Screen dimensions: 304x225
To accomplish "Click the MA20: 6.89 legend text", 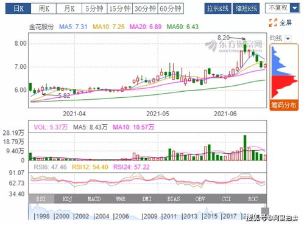I will (146, 27).
